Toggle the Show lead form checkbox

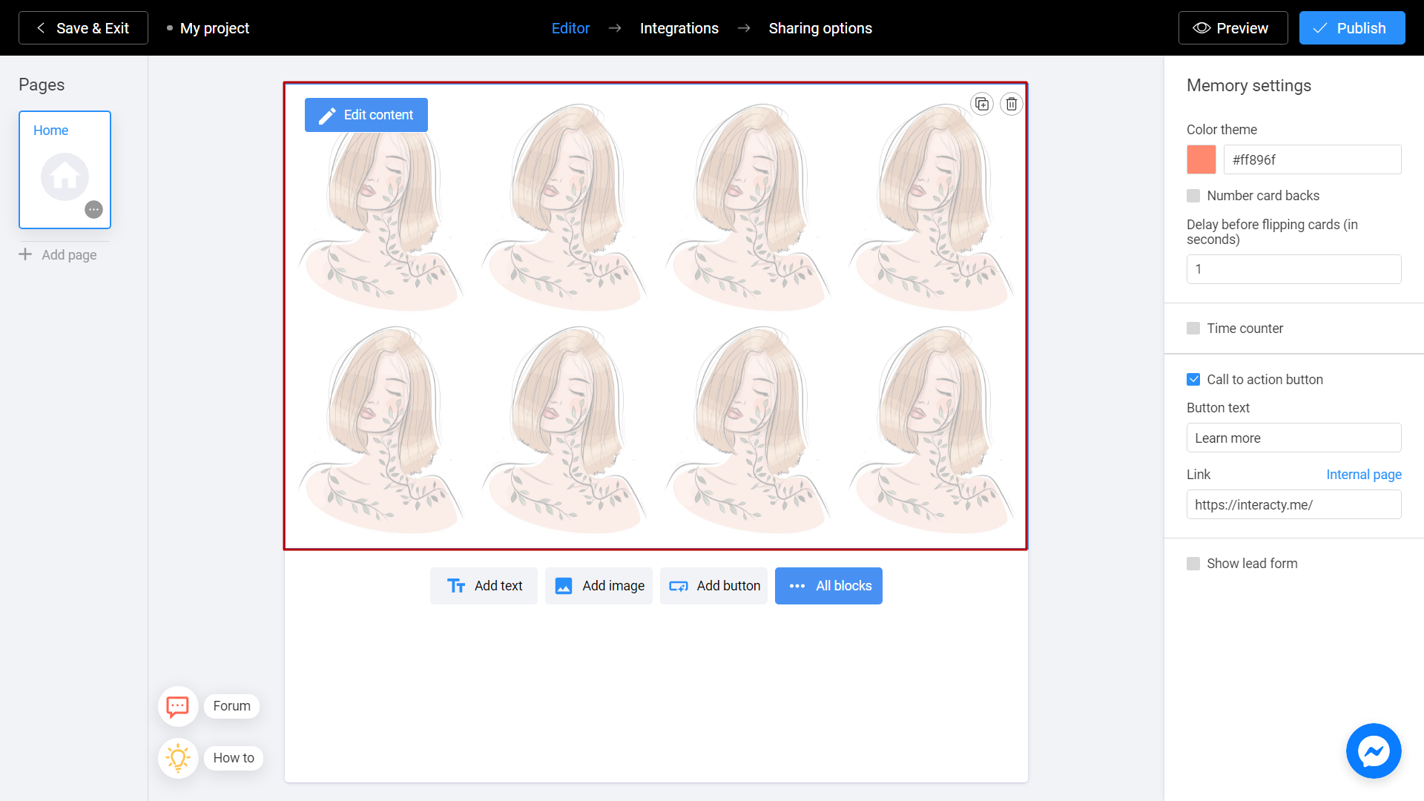[x=1193, y=564]
